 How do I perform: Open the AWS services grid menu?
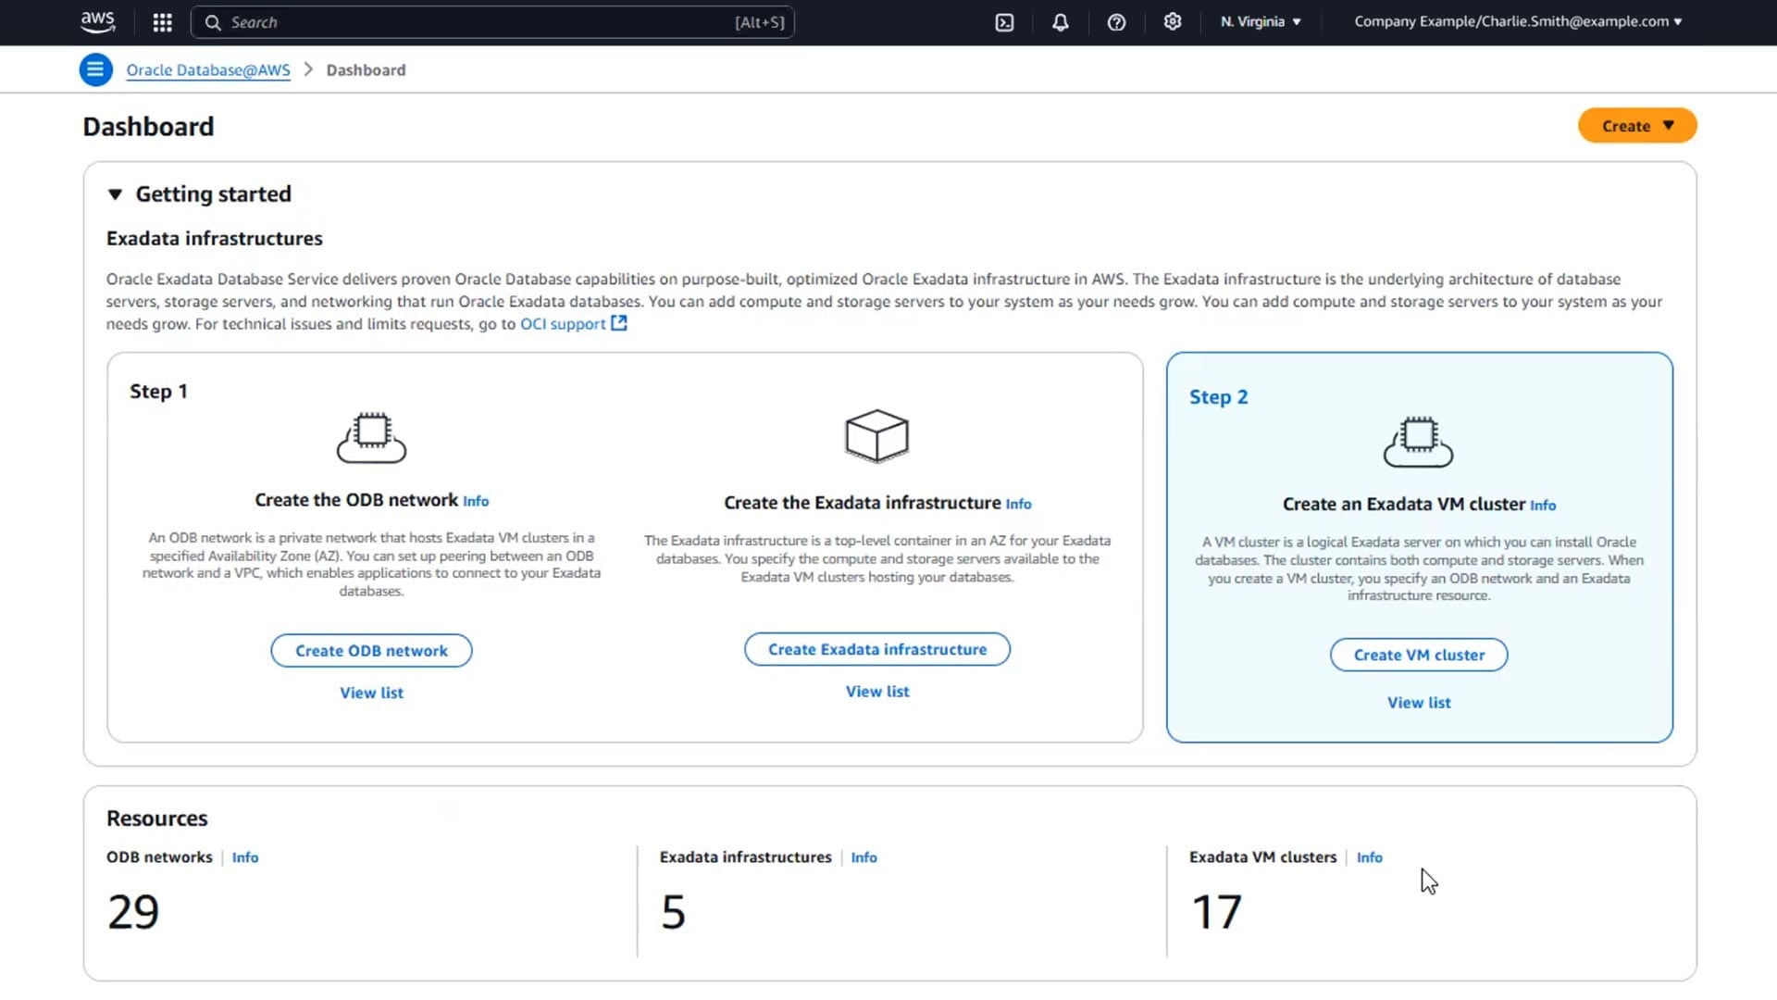162,22
